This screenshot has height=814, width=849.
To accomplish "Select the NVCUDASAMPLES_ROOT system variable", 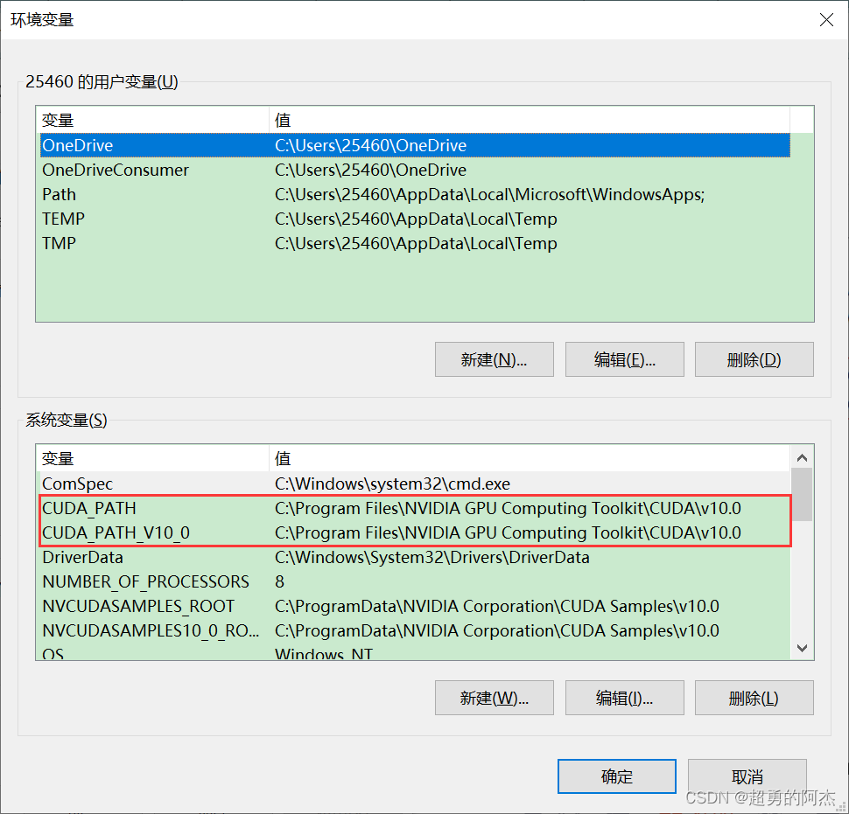I will (x=415, y=606).
